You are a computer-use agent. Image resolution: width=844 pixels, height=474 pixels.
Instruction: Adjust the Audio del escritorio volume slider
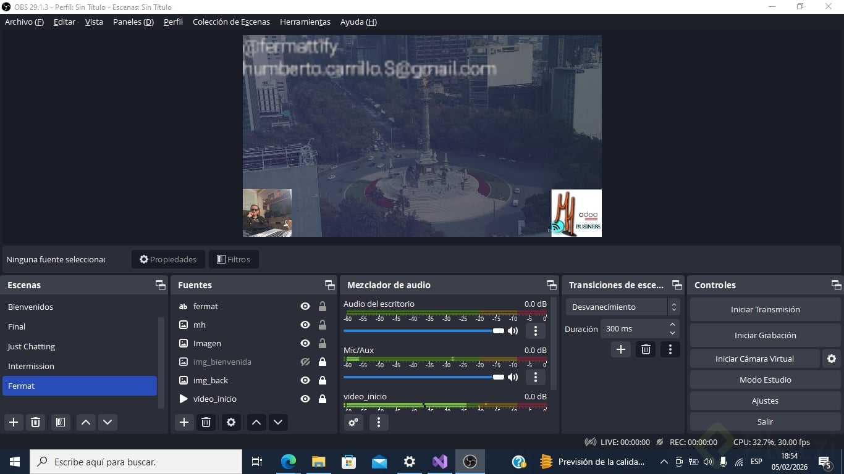(424, 331)
